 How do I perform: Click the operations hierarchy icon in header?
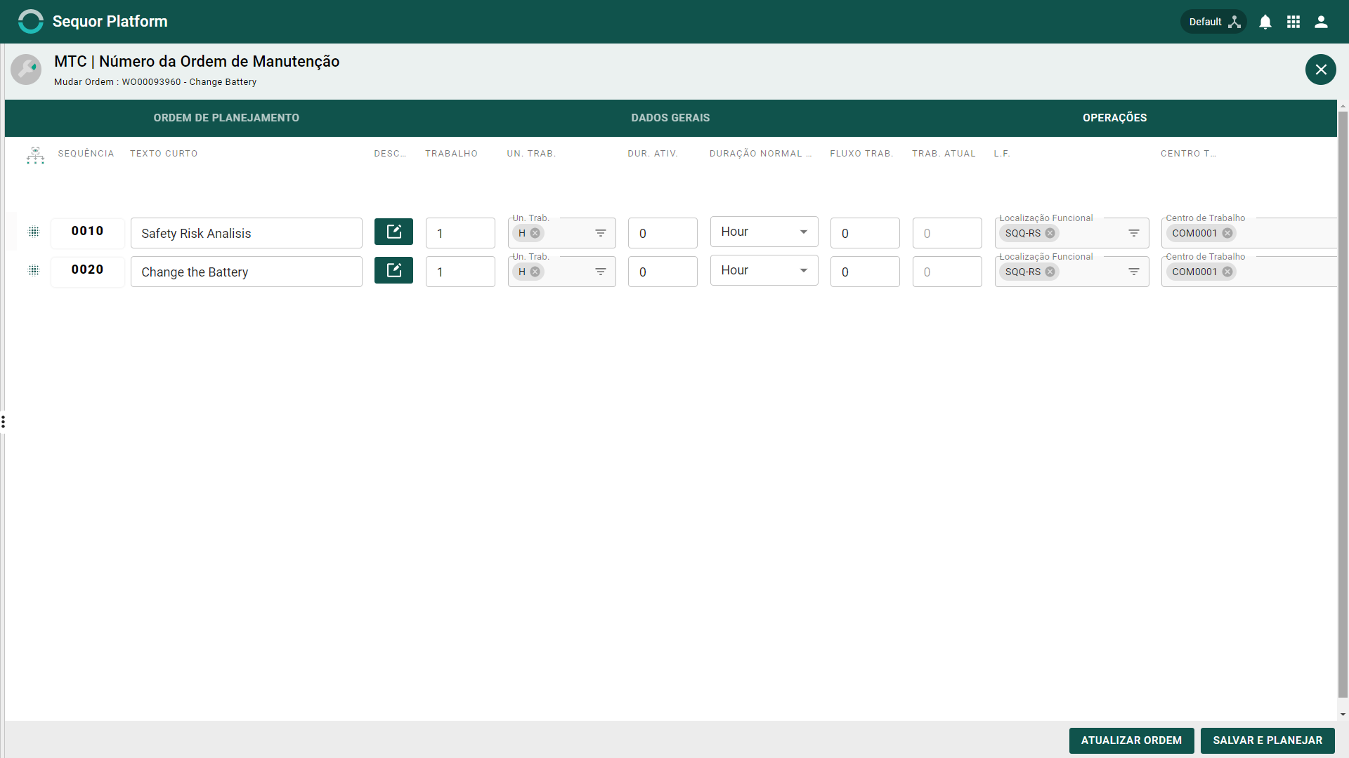point(35,155)
